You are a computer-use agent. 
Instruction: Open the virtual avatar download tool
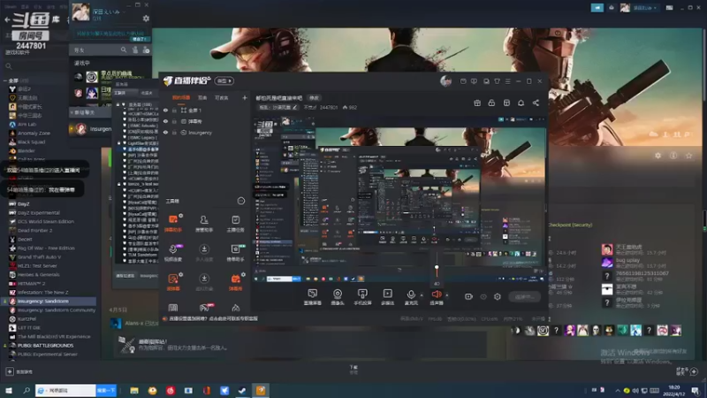pos(204,281)
